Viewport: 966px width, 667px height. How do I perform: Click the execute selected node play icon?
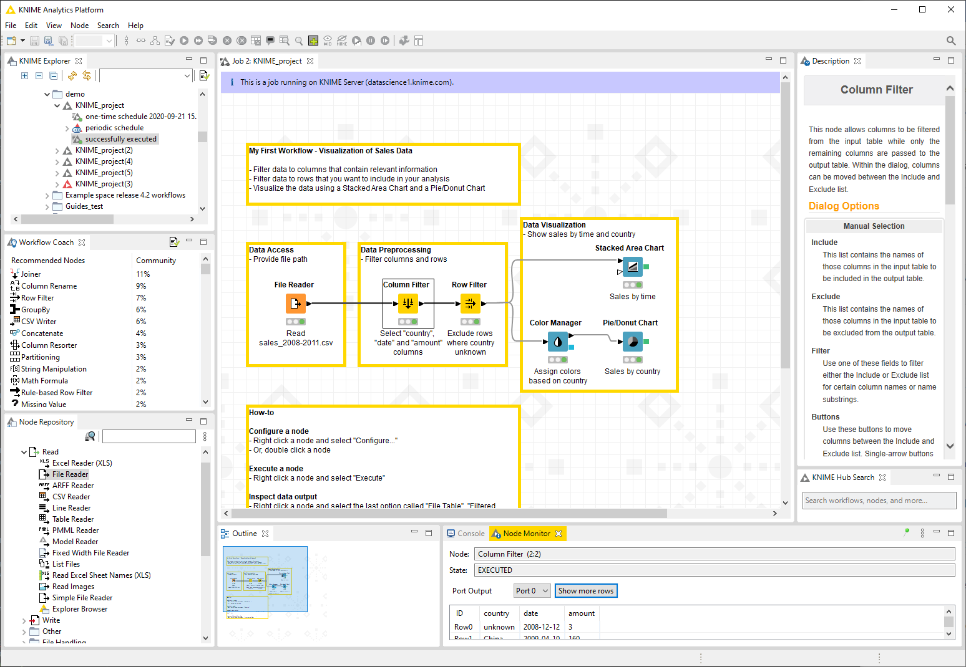184,41
